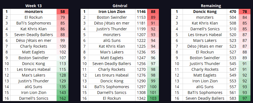
Task: Click Justin's Thunder in Week 13 table
Action: [x=34, y=81]
